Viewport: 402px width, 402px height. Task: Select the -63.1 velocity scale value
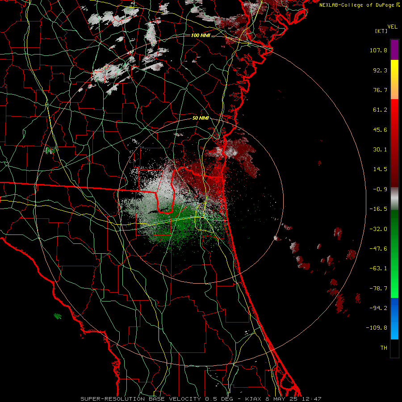point(378,268)
